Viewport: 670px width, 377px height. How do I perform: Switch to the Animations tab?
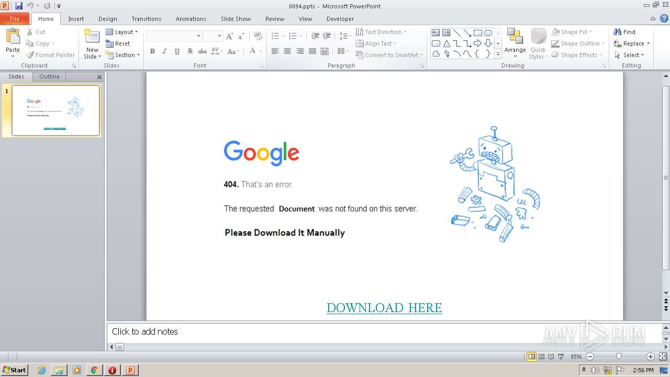(191, 19)
